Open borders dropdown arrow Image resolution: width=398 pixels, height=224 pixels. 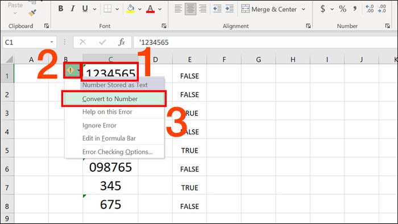pos(117,9)
